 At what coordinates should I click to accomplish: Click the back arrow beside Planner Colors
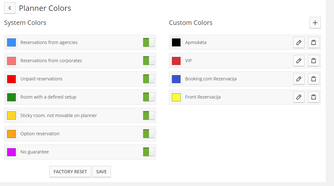coord(10,8)
